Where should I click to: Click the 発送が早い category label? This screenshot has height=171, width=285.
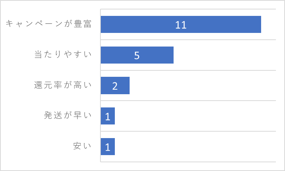point(67,115)
